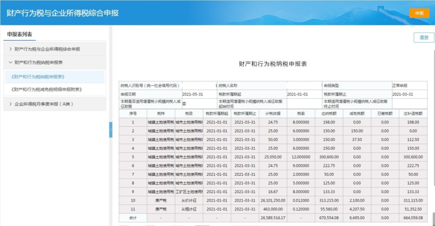435x226 pixels.
Task: Click 合计 应补退税额 total 664,059.08
Action: click(x=413, y=218)
